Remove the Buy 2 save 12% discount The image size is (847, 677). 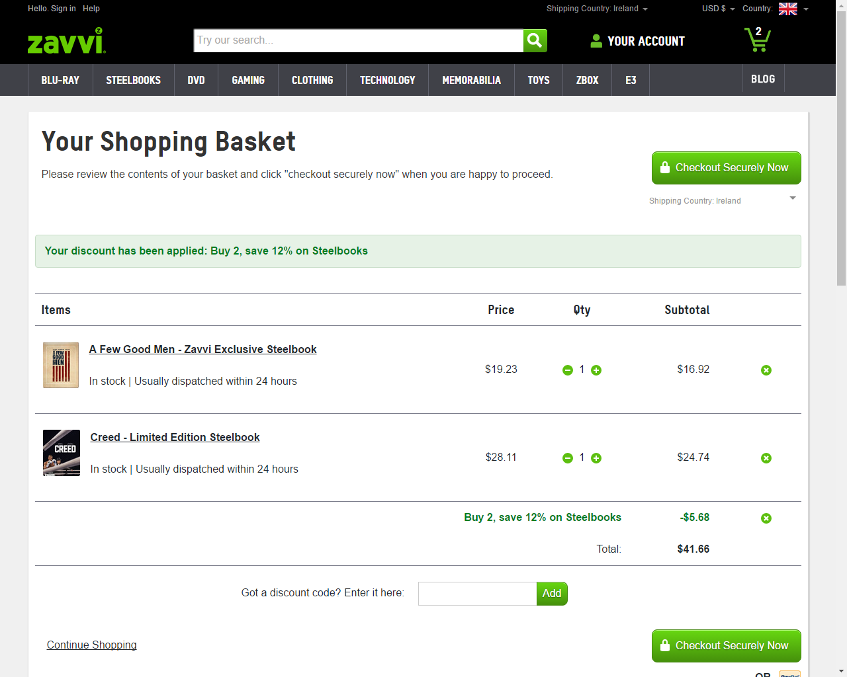pyautogui.click(x=766, y=518)
